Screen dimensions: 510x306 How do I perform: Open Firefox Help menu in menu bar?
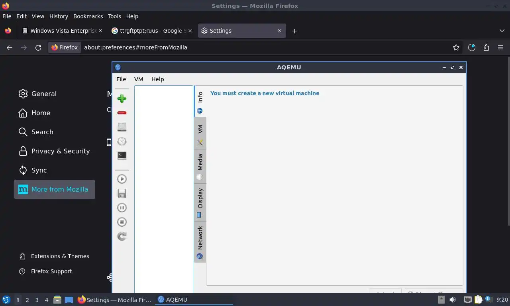[x=132, y=16]
